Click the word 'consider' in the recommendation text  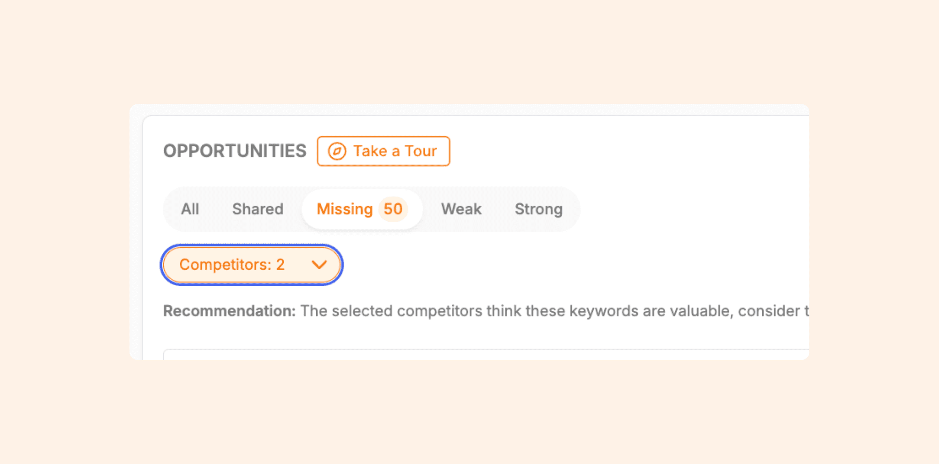pos(769,311)
